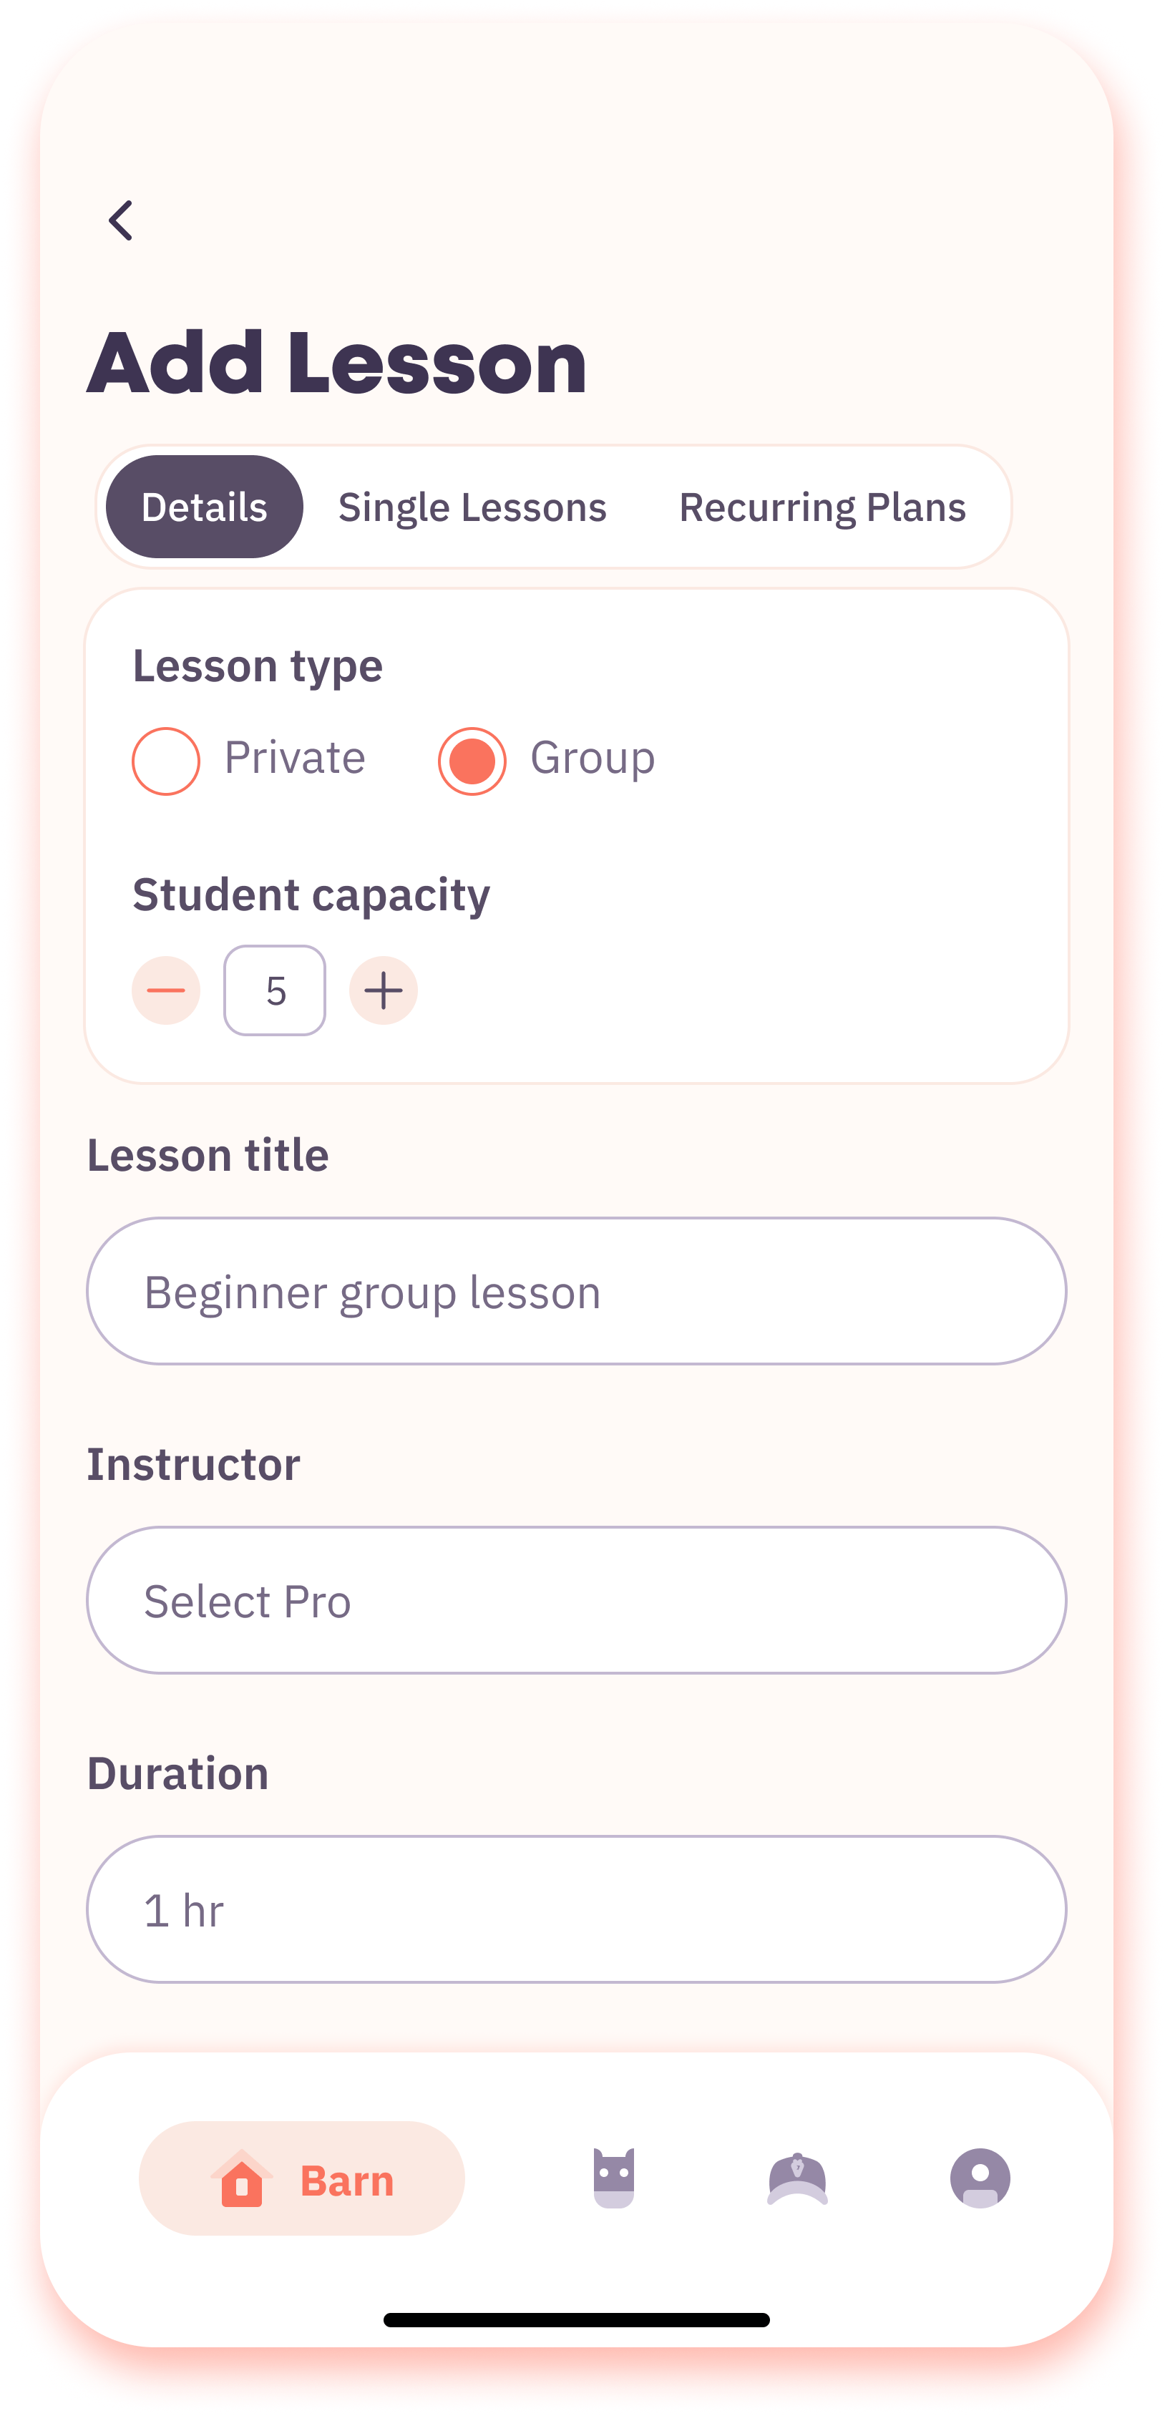
Task: Decrease student capacity with minus icon
Action: [166, 990]
